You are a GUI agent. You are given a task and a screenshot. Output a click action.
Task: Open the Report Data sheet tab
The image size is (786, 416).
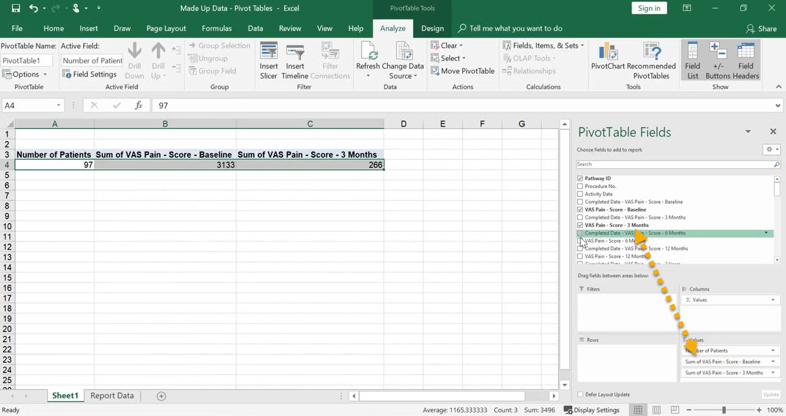click(x=112, y=396)
